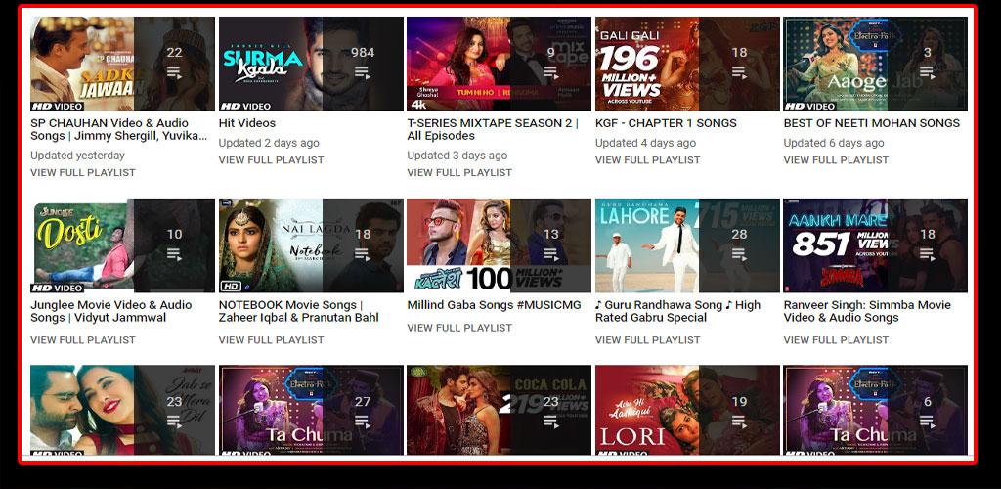Open NOTEBOOK Movie Songs playlist title
This screenshot has height=489, width=1001.
tap(299, 312)
